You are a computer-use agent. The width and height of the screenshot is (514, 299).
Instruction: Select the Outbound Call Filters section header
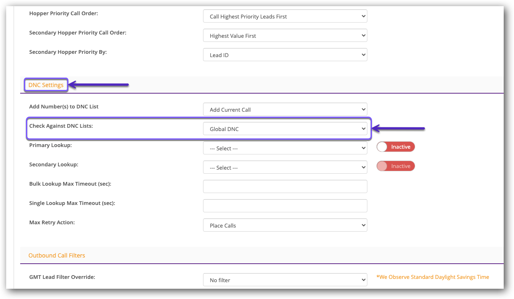(57, 255)
